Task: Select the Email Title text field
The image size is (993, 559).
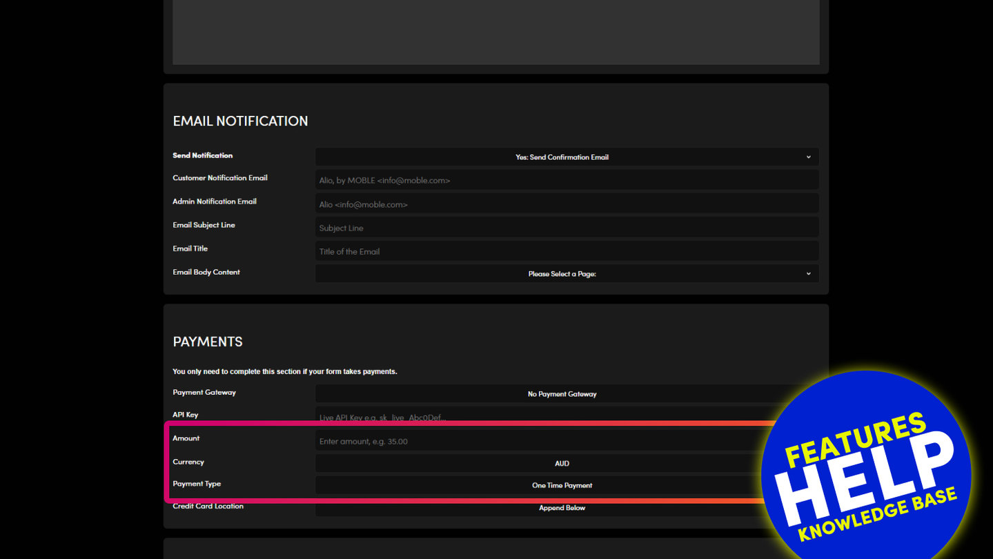Action: (x=567, y=251)
